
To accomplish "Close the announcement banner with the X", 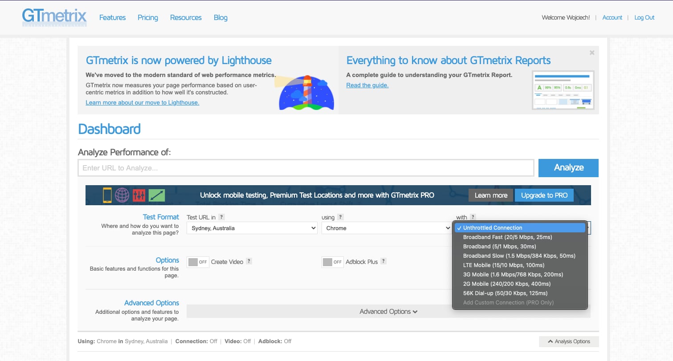I will (x=592, y=53).
